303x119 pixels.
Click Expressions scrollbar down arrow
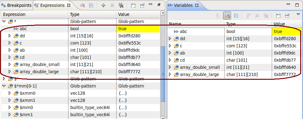tap(163, 118)
